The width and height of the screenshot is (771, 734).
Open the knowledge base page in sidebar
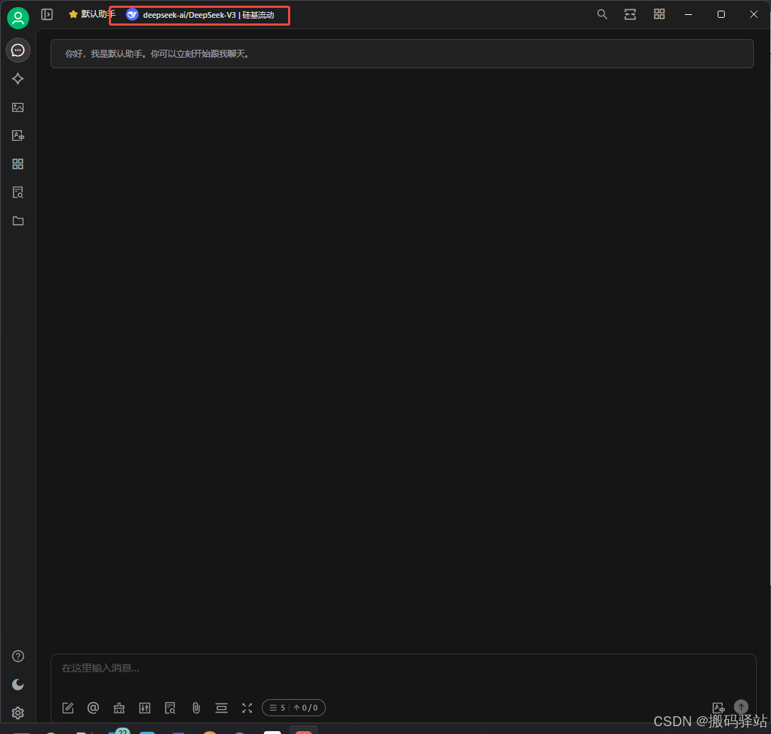(x=18, y=192)
